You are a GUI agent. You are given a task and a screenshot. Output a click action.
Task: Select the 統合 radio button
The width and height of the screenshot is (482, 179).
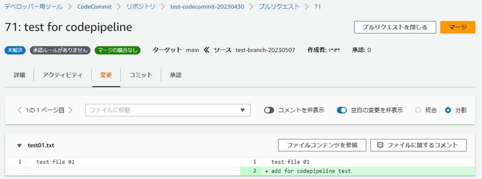(x=419, y=110)
